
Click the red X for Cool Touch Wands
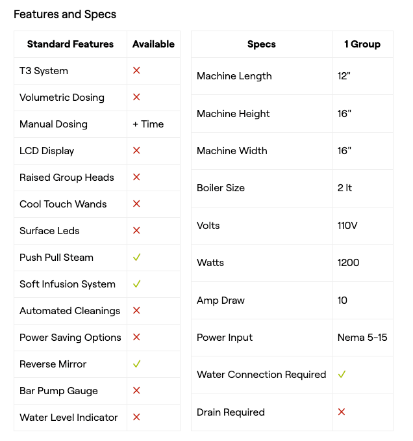tap(136, 204)
